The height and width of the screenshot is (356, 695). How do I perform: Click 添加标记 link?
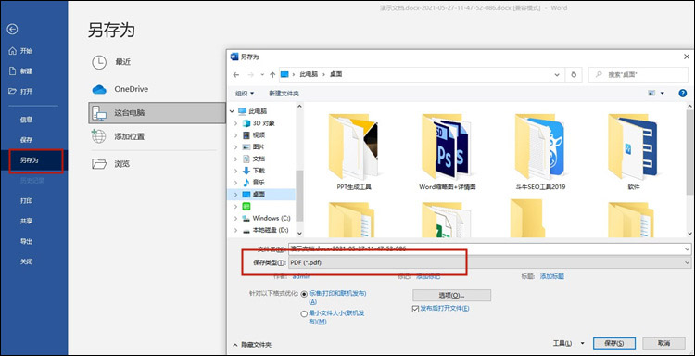(428, 276)
